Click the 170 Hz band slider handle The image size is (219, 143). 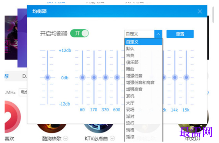point(94,77)
